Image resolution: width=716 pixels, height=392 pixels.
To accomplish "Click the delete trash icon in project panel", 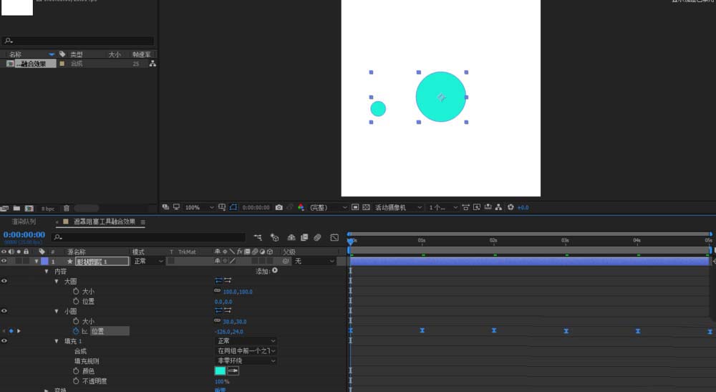I will tap(67, 208).
